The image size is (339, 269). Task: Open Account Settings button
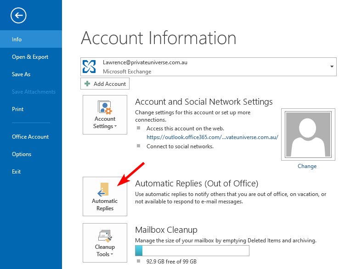[105, 115]
